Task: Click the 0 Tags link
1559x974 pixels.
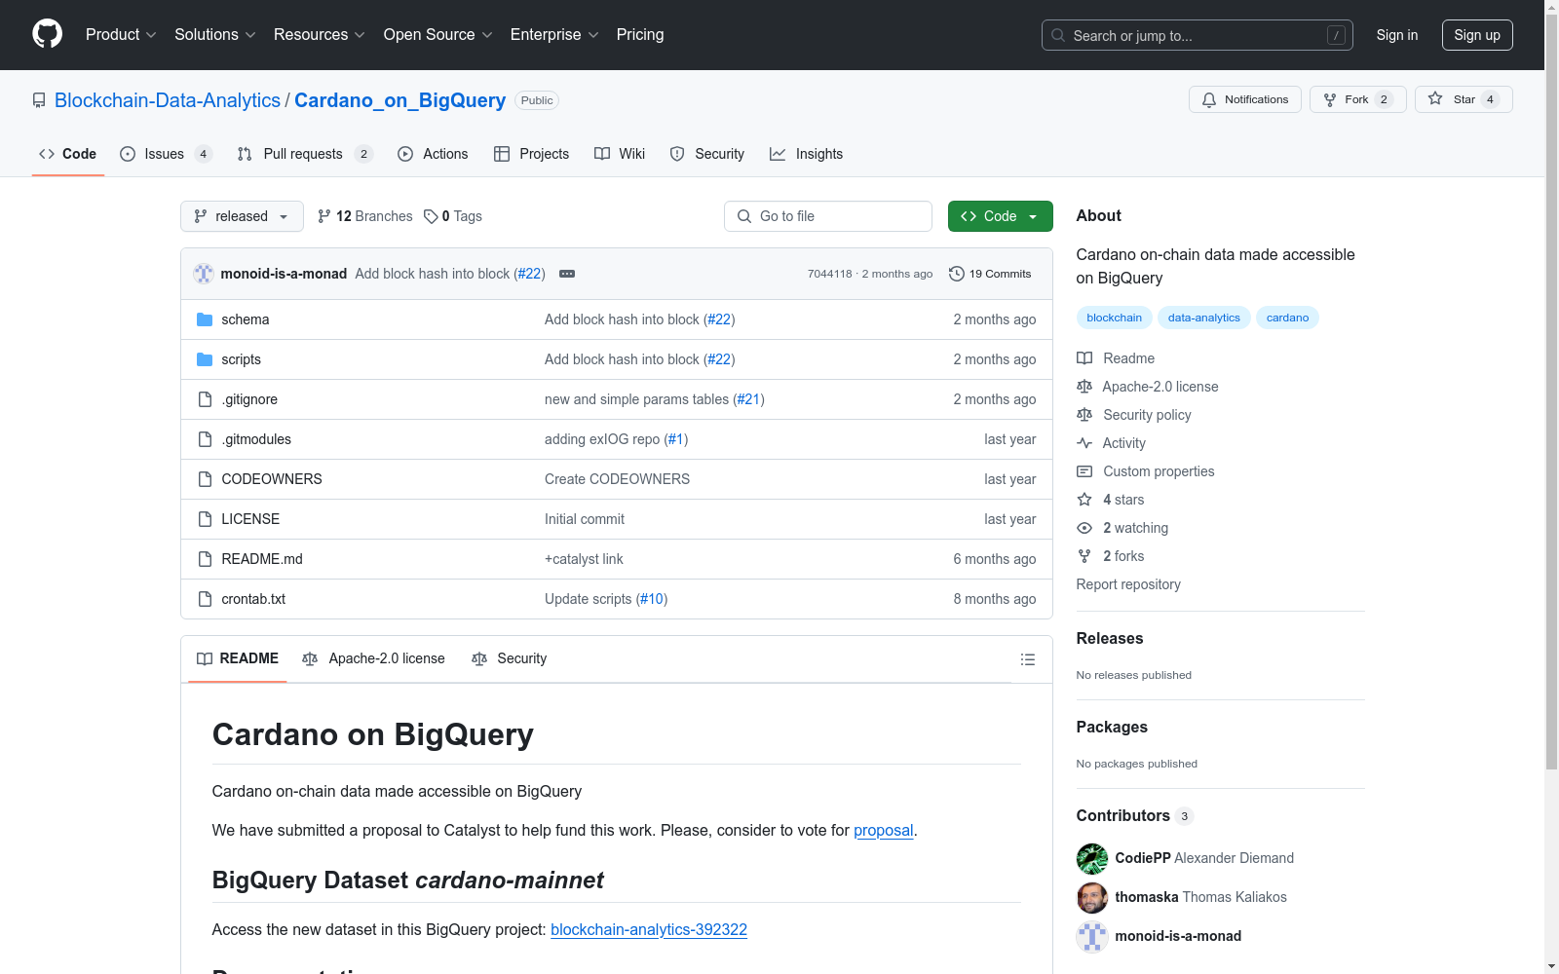Action: tap(453, 216)
